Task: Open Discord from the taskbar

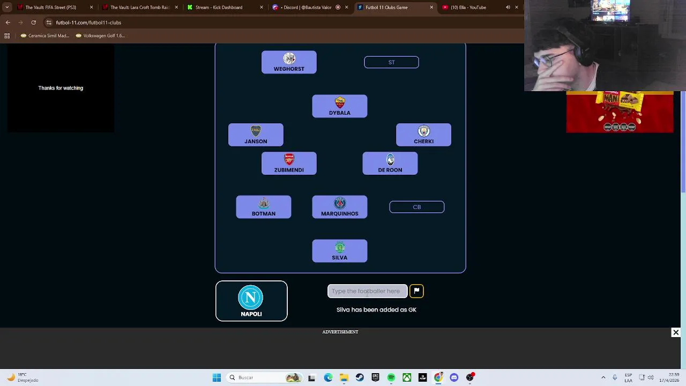Action: tap(454, 377)
